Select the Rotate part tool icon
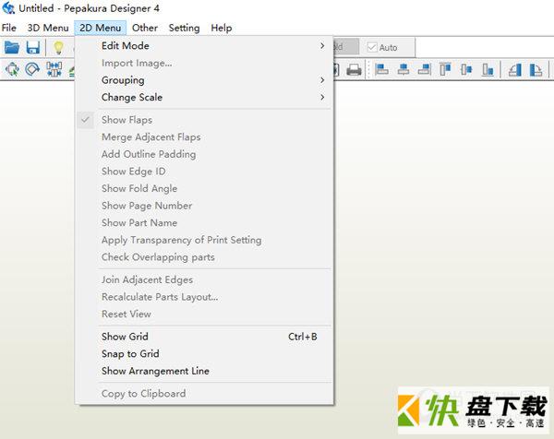 coord(32,69)
